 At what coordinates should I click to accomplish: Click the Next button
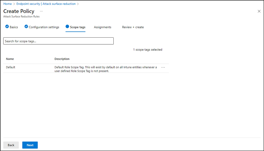pyautogui.click(x=30, y=145)
